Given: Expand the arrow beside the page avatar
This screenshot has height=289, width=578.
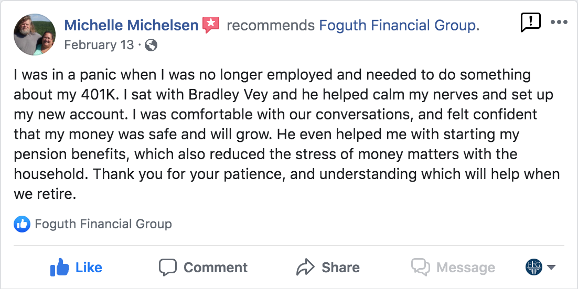Looking at the screenshot, I should (x=551, y=268).
